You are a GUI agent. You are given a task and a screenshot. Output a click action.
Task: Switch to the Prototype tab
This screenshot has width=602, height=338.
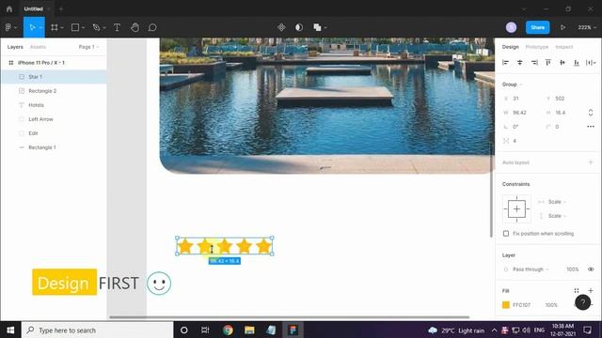537,47
